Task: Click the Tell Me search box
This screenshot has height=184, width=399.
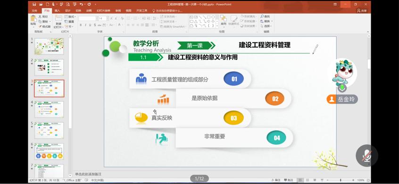Action: coord(167,11)
